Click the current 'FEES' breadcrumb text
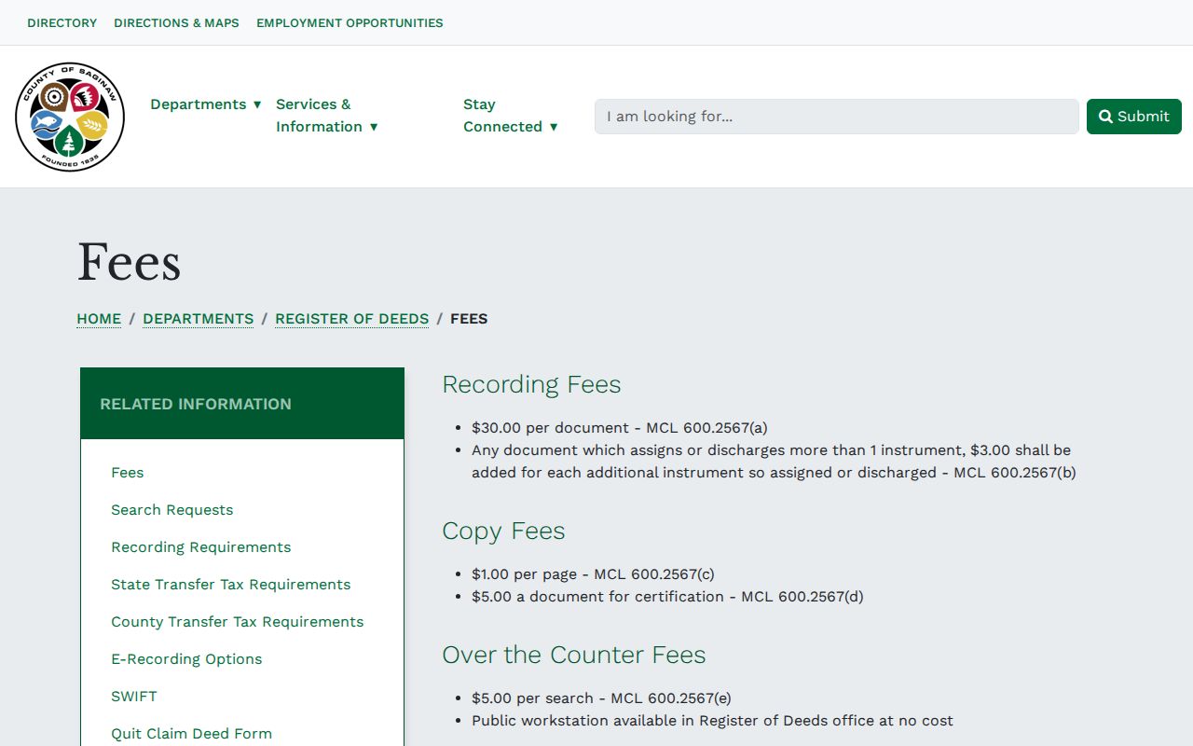This screenshot has width=1193, height=746. [469, 319]
